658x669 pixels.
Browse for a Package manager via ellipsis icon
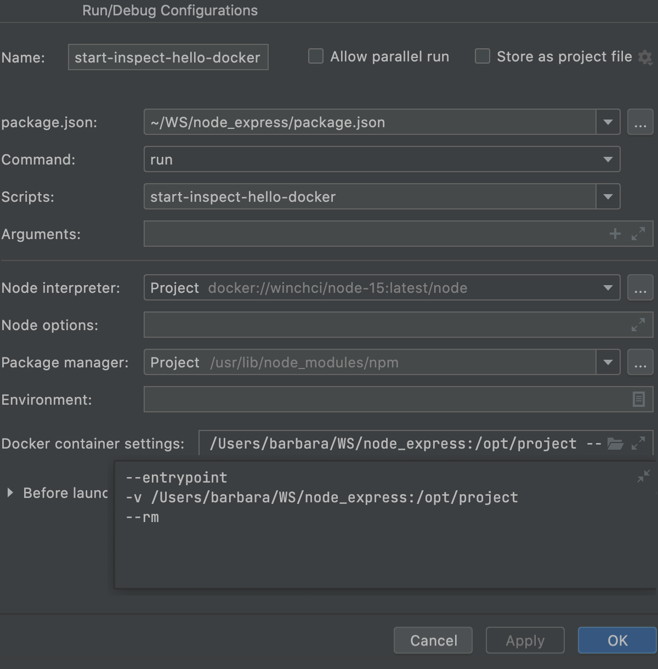[x=640, y=362]
